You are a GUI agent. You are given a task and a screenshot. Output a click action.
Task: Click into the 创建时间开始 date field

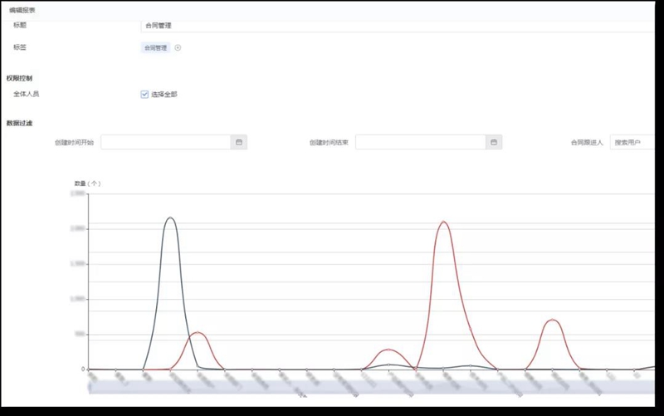pyautogui.click(x=165, y=143)
